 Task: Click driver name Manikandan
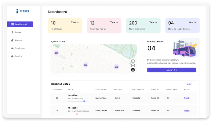coord(101,98)
